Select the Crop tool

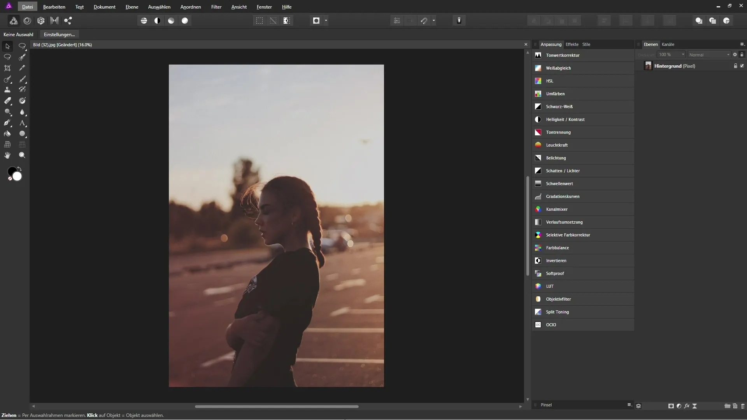point(7,68)
